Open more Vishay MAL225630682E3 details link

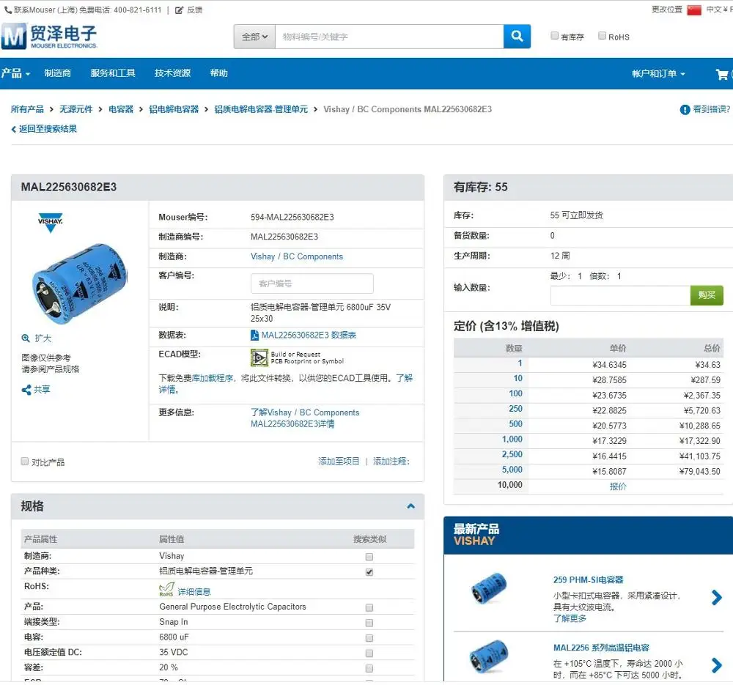[305, 418]
